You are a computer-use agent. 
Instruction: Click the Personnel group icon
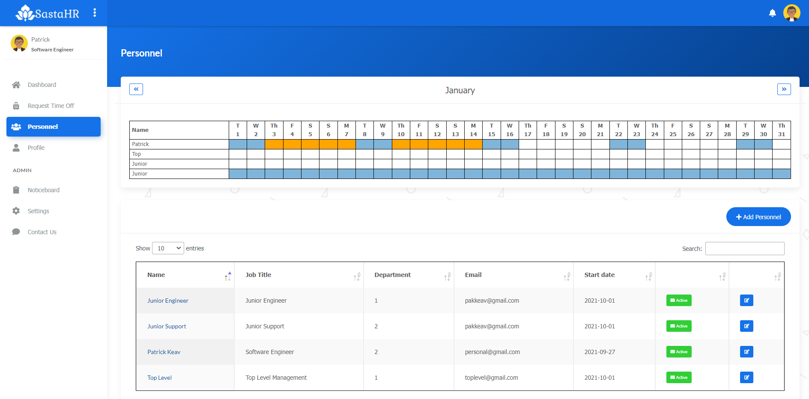click(16, 127)
